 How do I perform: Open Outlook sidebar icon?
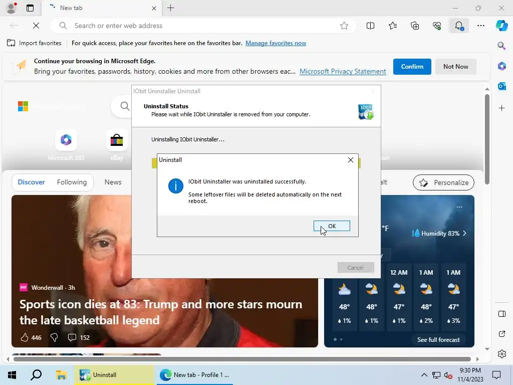coord(501,86)
